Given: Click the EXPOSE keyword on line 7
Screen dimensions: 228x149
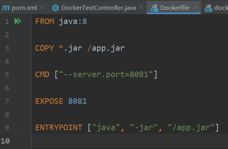Looking at the screenshot, I should (x=49, y=101).
